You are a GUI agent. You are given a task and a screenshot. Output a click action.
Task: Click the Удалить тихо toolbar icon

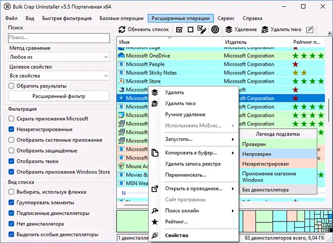coord(265,29)
